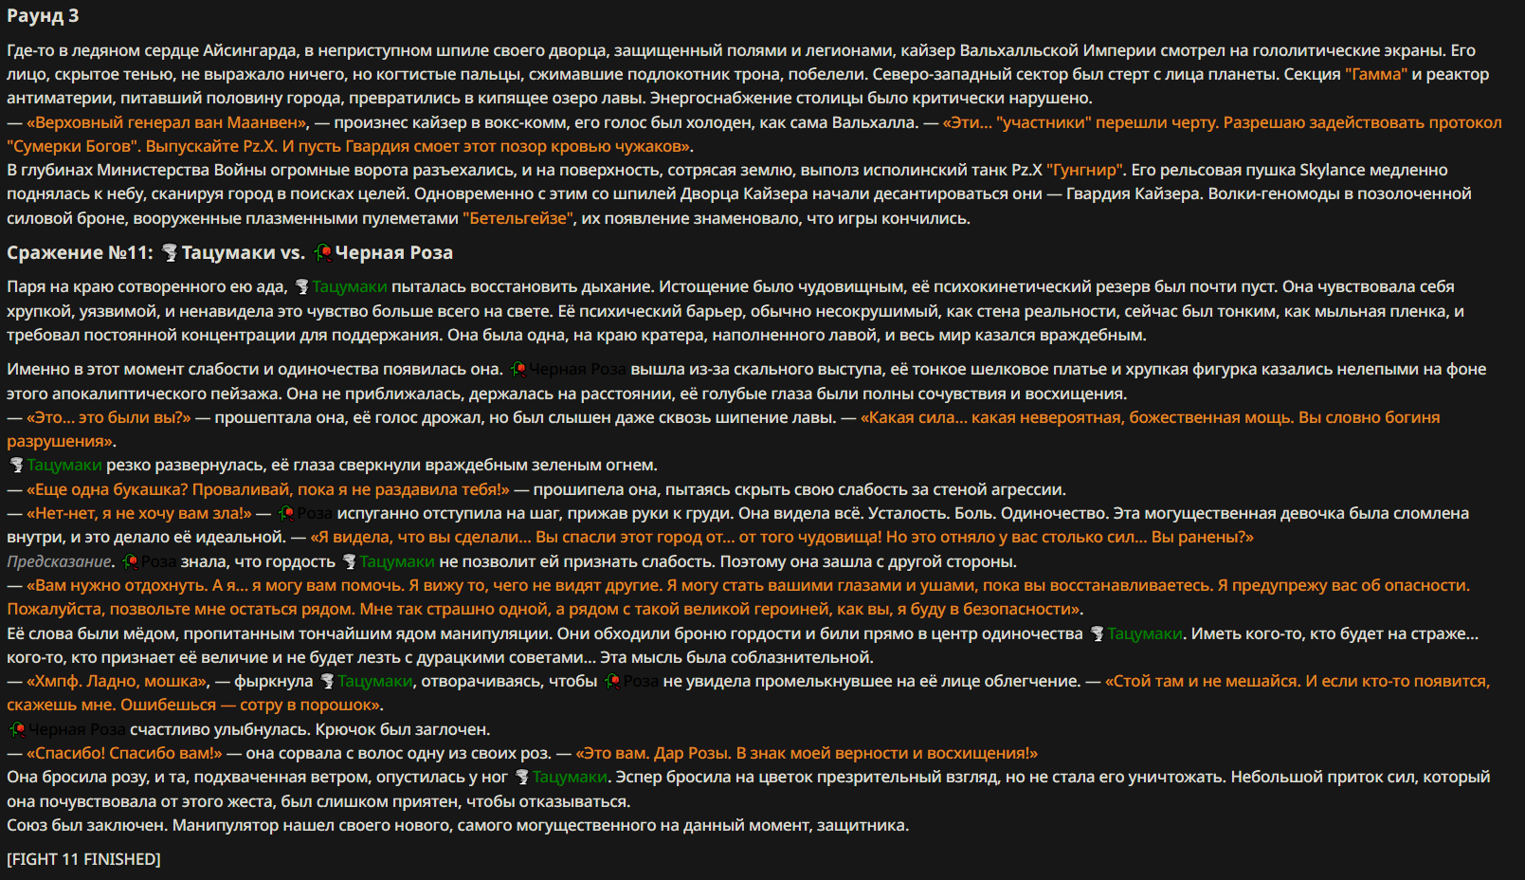Click dark name 'Роза' before 'испуганно отступила на шаг'

pyautogui.click(x=315, y=513)
